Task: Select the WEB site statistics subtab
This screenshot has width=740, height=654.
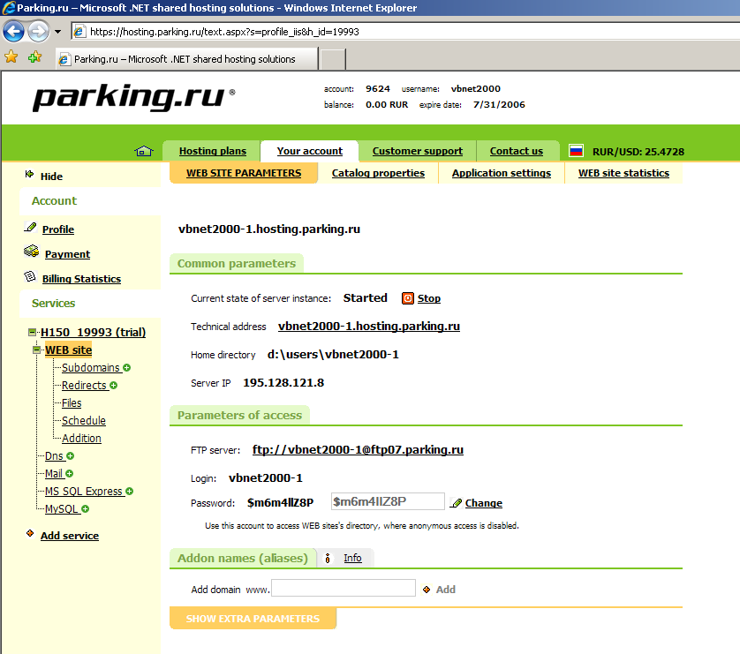Action: (x=623, y=173)
